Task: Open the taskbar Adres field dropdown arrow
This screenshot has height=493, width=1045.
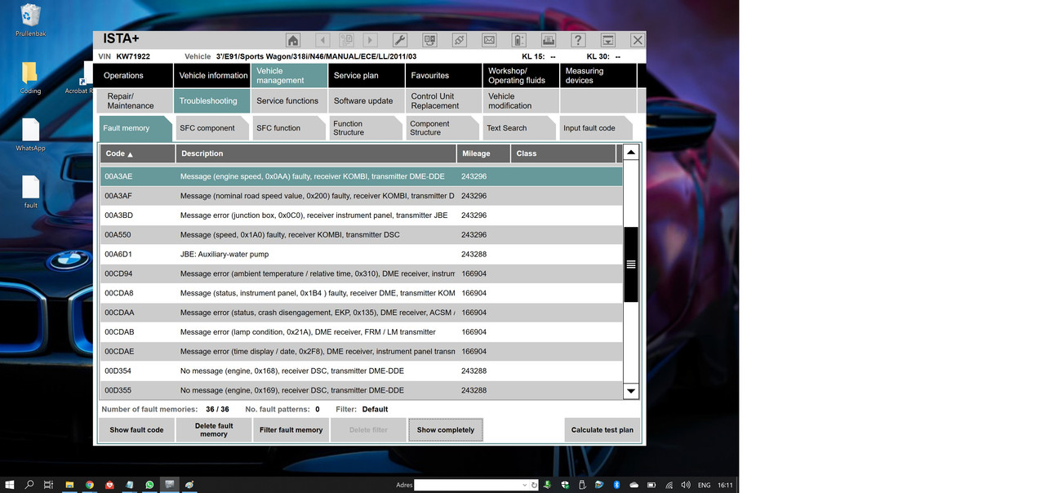Action: click(524, 485)
